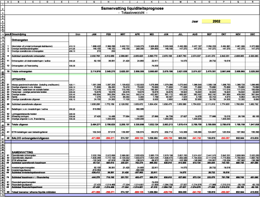Click the 'Bron' column header cell
Screen dimensions: 260x197
pos(78,34)
